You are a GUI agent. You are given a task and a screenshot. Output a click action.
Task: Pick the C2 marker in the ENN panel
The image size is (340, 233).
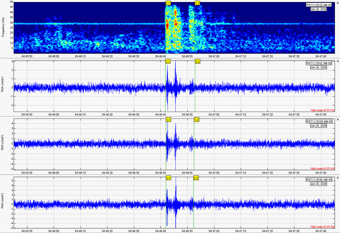[196, 120]
